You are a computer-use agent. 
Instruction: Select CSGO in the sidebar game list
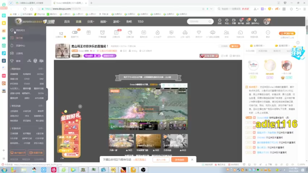coord(27,84)
